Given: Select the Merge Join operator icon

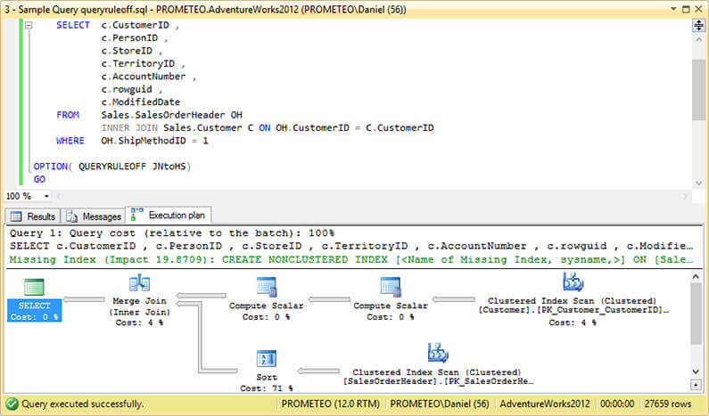Looking at the screenshot, I should tap(139, 283).
